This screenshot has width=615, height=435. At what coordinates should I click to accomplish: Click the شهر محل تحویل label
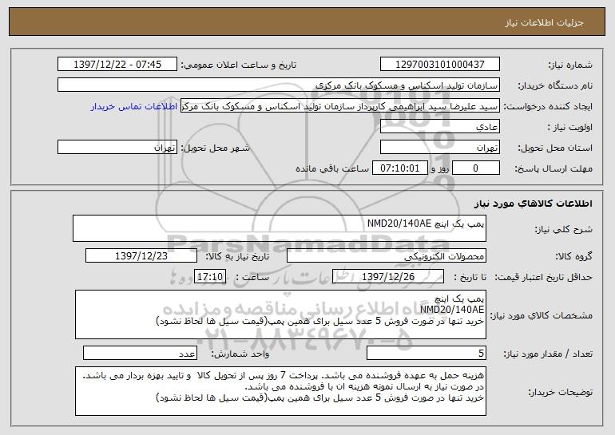pyautogui.click(x=215, y=148)
